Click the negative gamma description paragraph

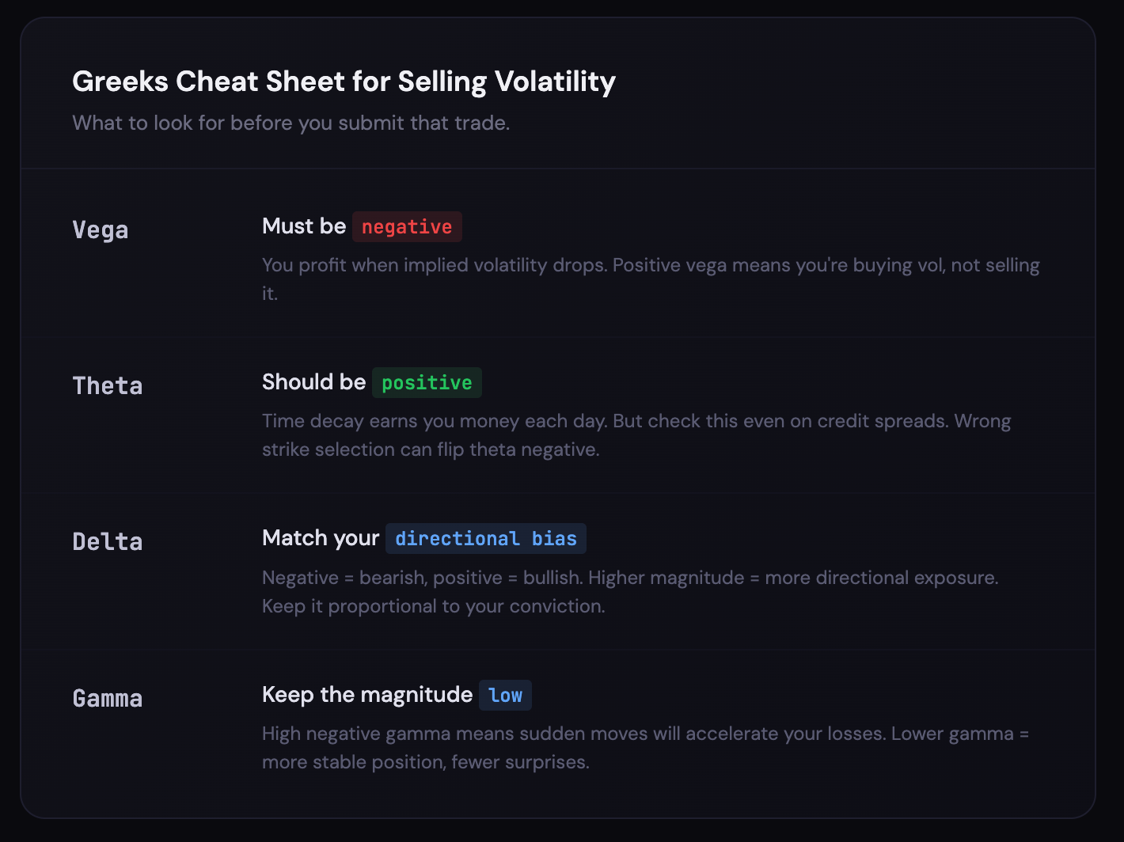tap(645, 748)
